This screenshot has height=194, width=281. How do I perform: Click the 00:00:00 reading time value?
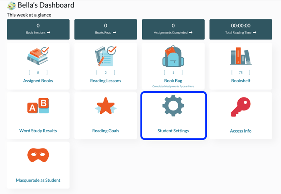tap(241, 26)
